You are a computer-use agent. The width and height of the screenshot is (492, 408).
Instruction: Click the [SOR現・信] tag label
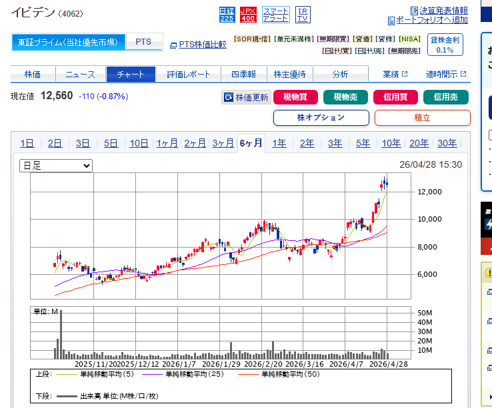pos(252,39)
